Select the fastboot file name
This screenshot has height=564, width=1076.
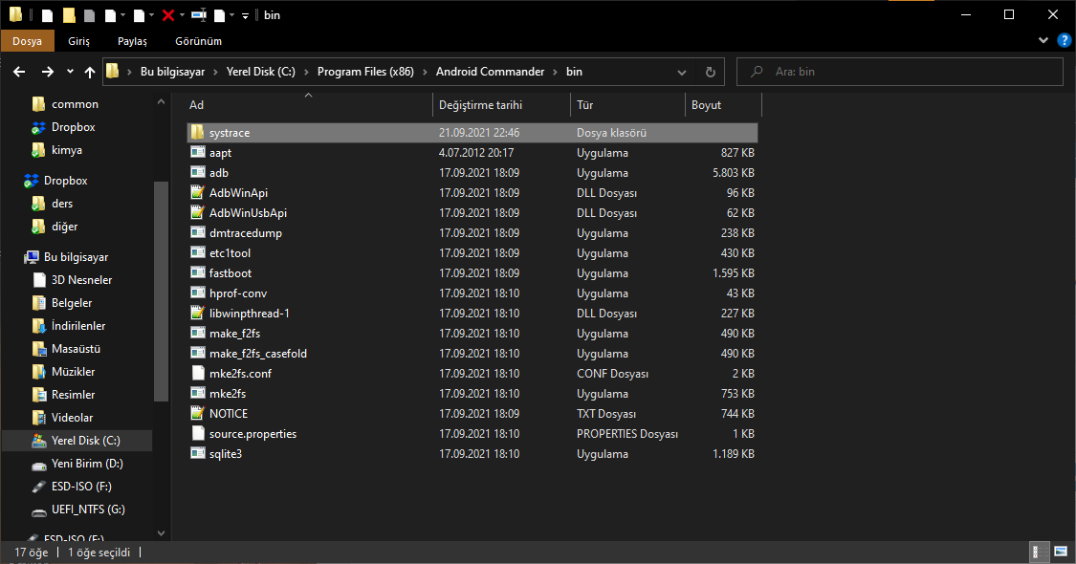pyautogui.click(x=231, y=273)
